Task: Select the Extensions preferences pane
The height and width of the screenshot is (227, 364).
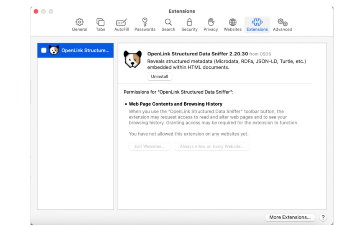Action: [x=257, y=25]
